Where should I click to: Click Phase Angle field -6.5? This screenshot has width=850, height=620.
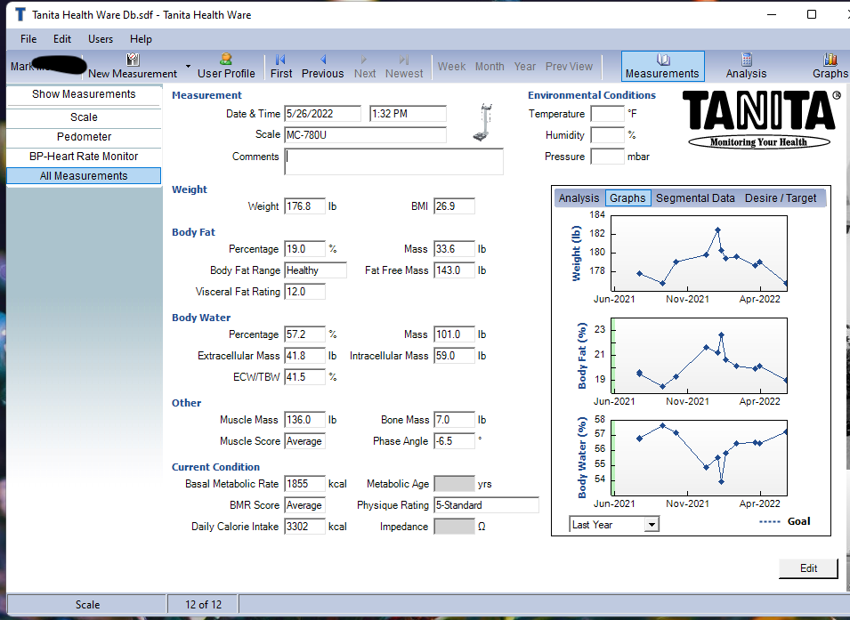pyautogui.click(x=454, y=441)
